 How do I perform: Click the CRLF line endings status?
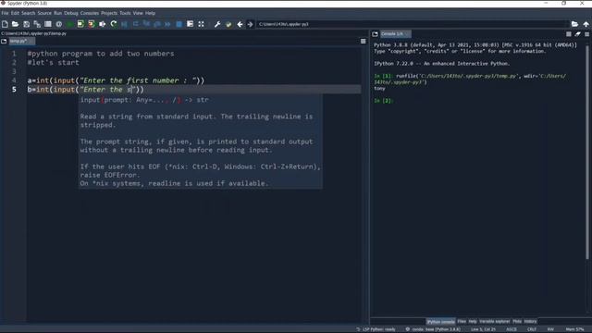(x=532, y=329)
